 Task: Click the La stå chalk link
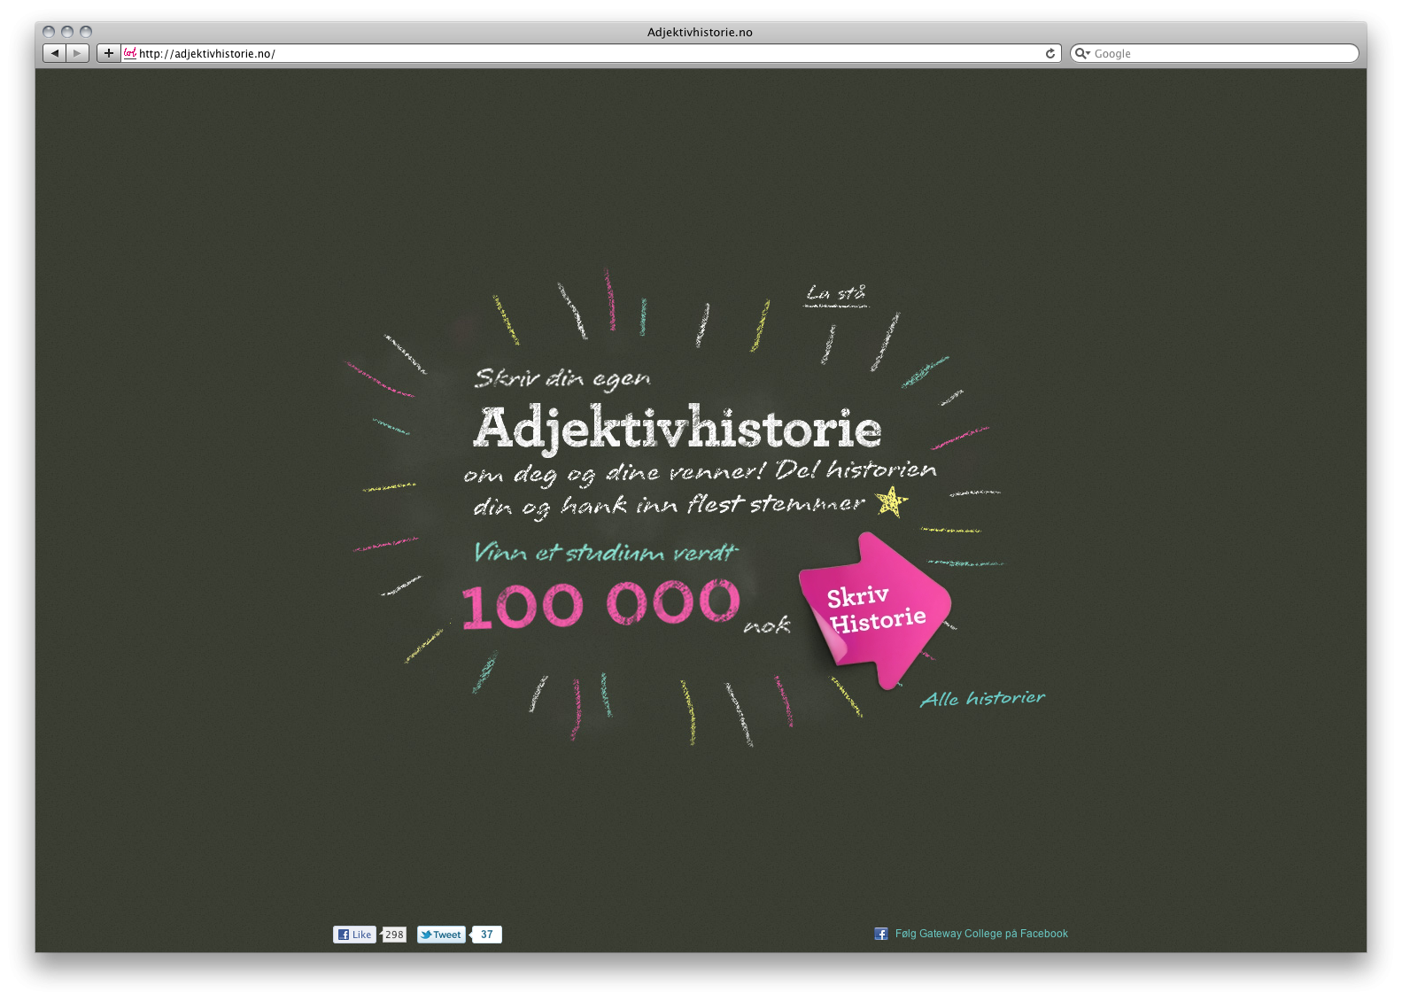(x=836, y=294)
